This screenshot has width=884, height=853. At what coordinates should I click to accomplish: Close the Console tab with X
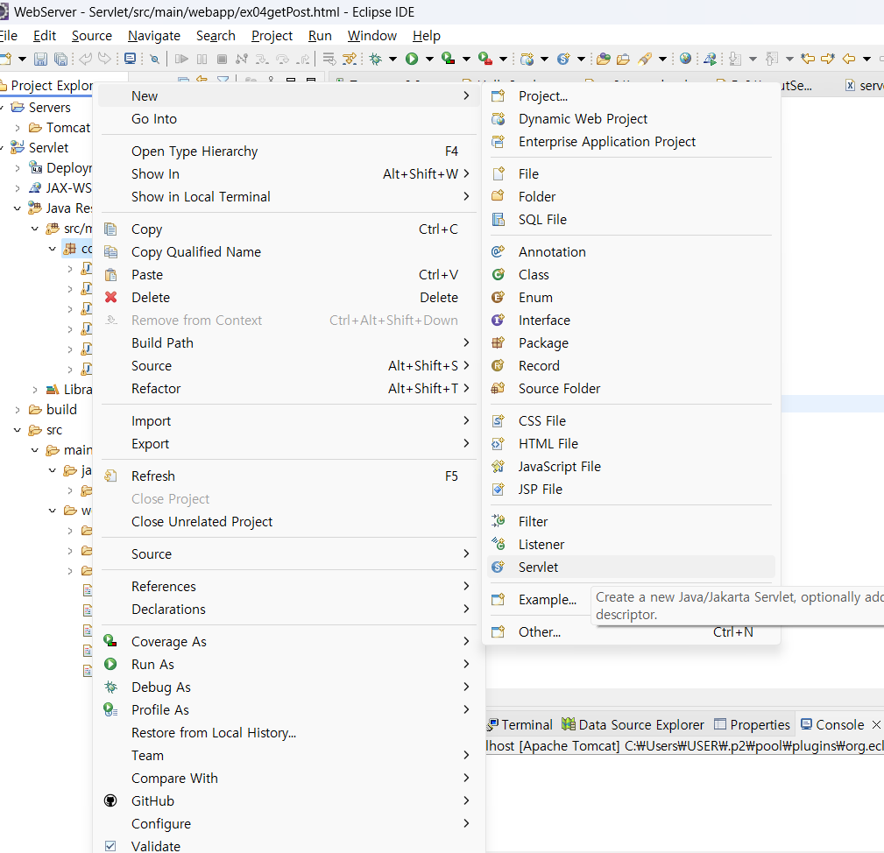coord(876,724)
